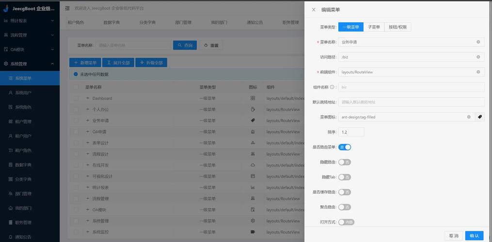Open 系统用户 in the sidebar
The width and height of the screenshot is (492, 242).
[x=30, y=92]
